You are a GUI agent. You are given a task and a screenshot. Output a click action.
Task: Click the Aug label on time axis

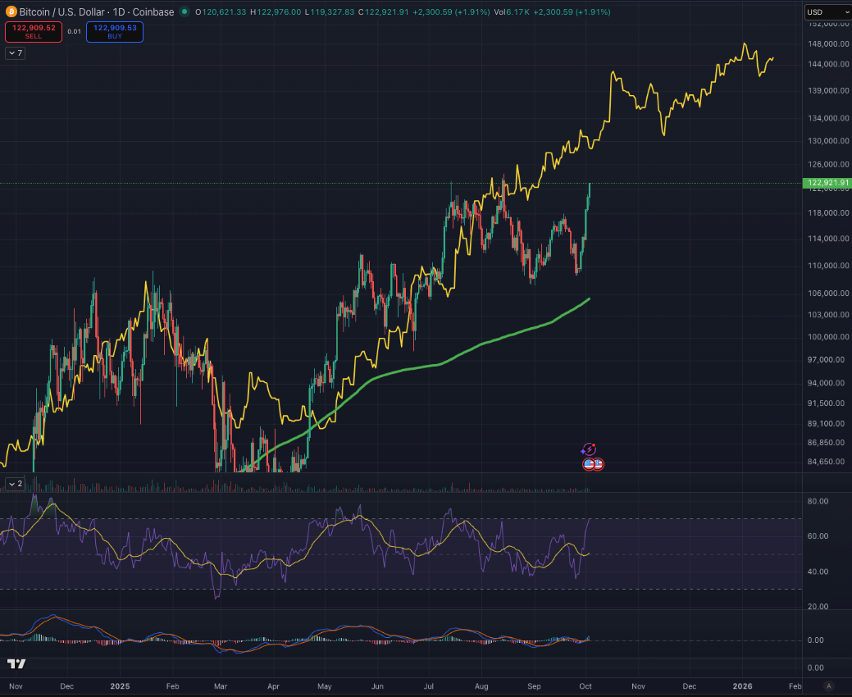481,686
